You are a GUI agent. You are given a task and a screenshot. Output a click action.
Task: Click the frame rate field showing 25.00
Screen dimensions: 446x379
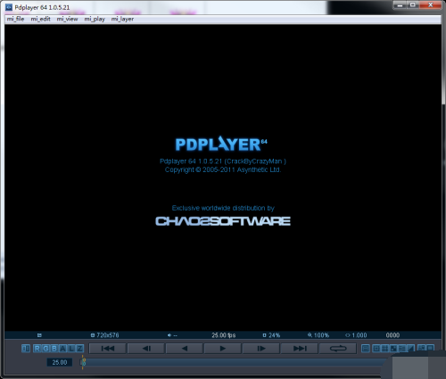pyautogui.click(x=60, y=362)
